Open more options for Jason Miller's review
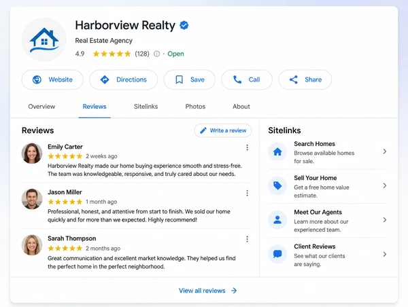The height and width of the screenshot is (307, 408). [248, 193]
